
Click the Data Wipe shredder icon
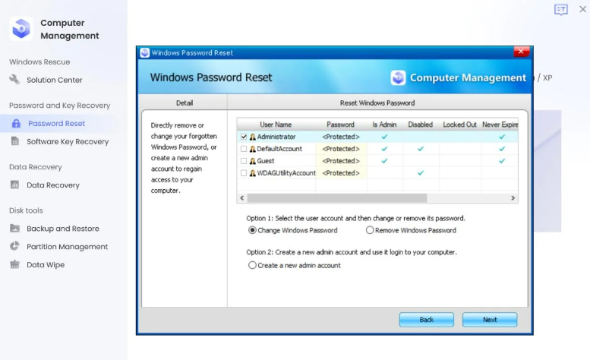pyautogui.click(x=14, y=264)
